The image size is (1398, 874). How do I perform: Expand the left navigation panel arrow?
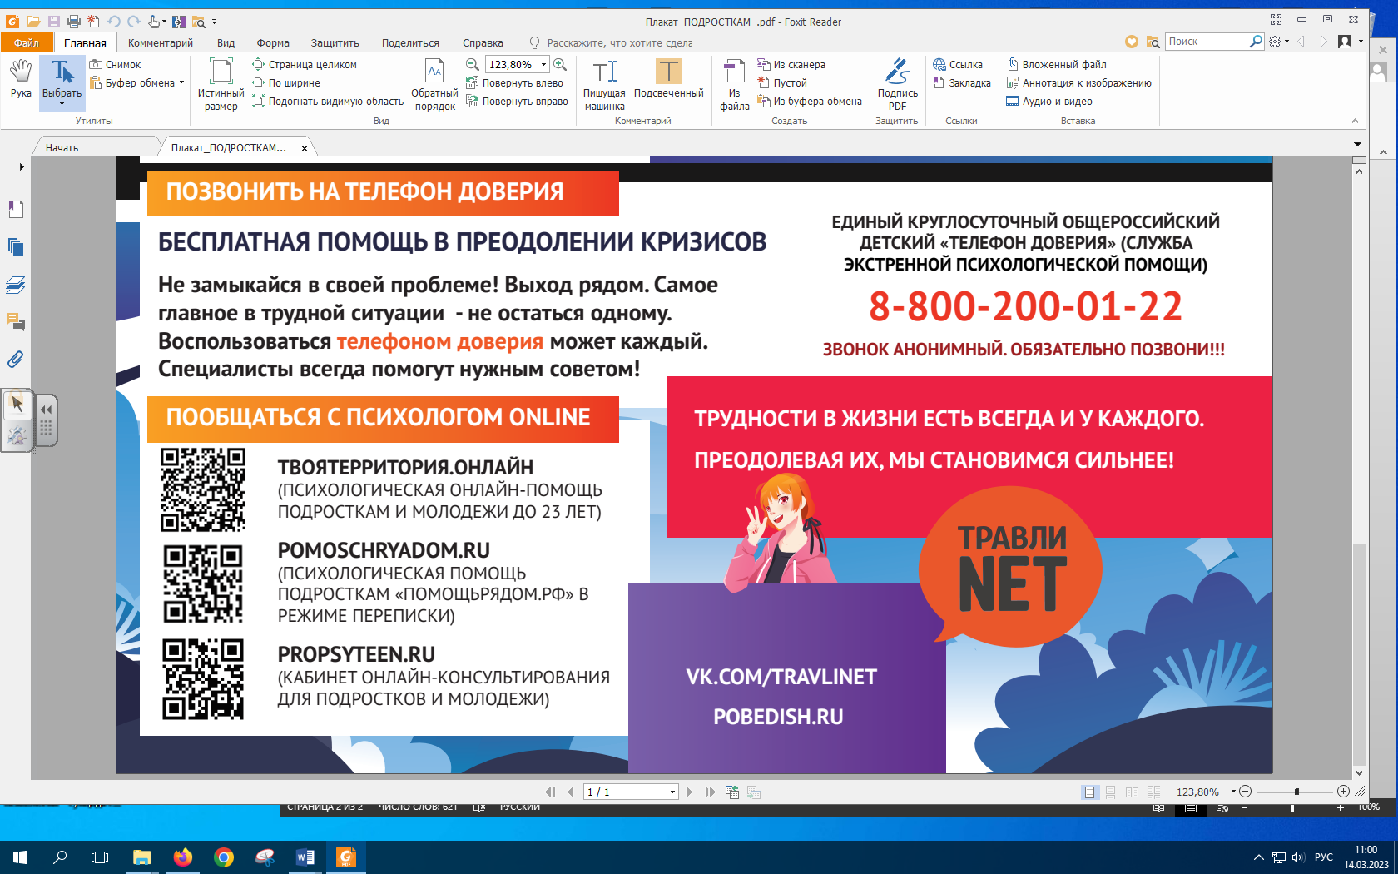click(22, 166)
